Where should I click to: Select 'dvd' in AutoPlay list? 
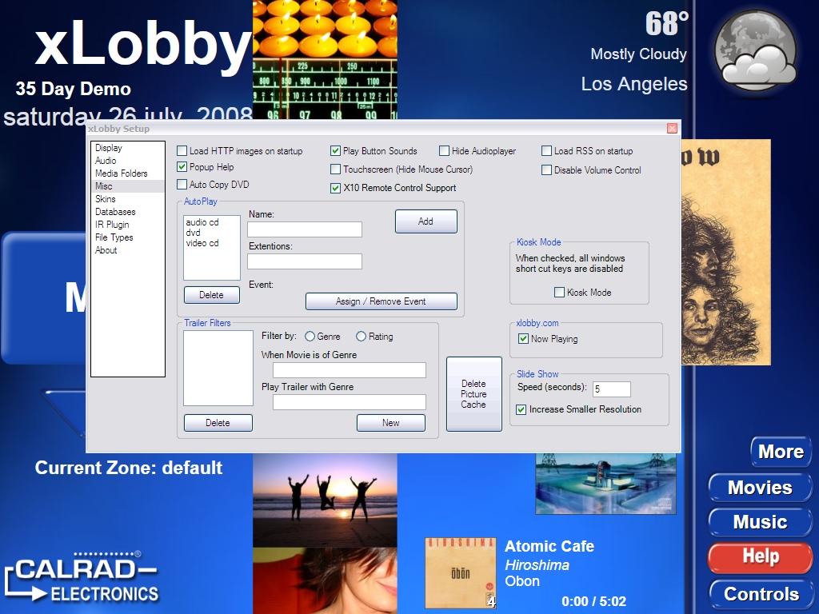(x=194, y=233)
